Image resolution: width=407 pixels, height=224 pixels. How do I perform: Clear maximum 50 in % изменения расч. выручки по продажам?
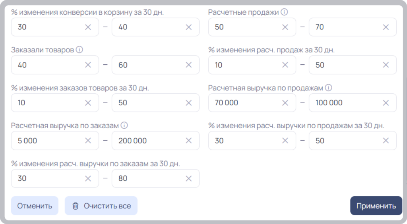point(386,141)
